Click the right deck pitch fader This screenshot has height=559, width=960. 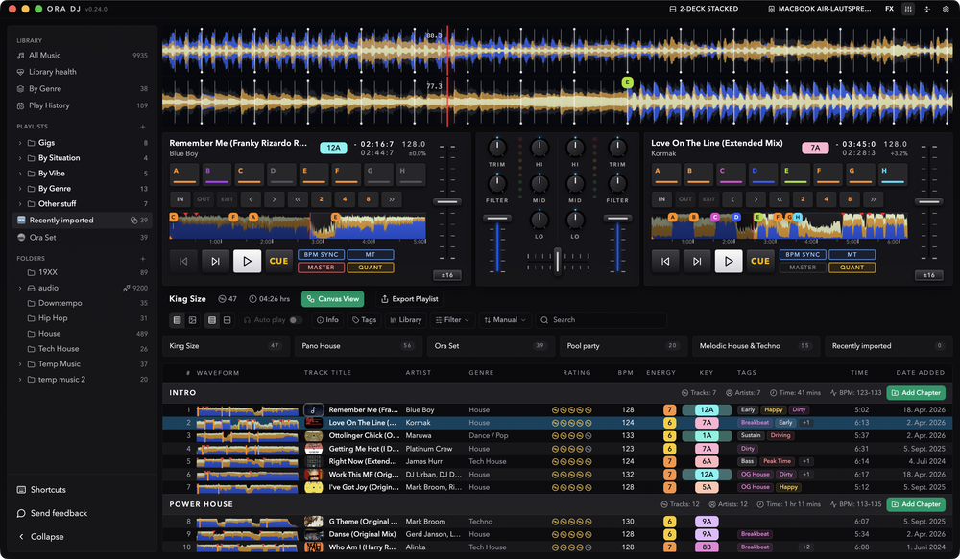coord(928,201)
